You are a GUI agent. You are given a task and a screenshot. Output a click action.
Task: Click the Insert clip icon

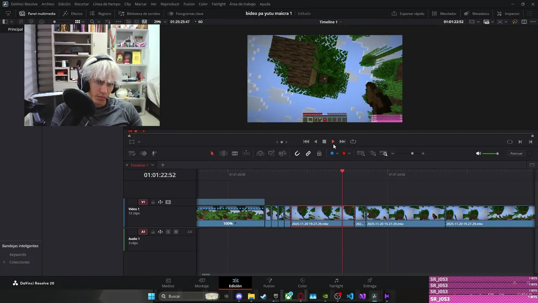(260, 154)
